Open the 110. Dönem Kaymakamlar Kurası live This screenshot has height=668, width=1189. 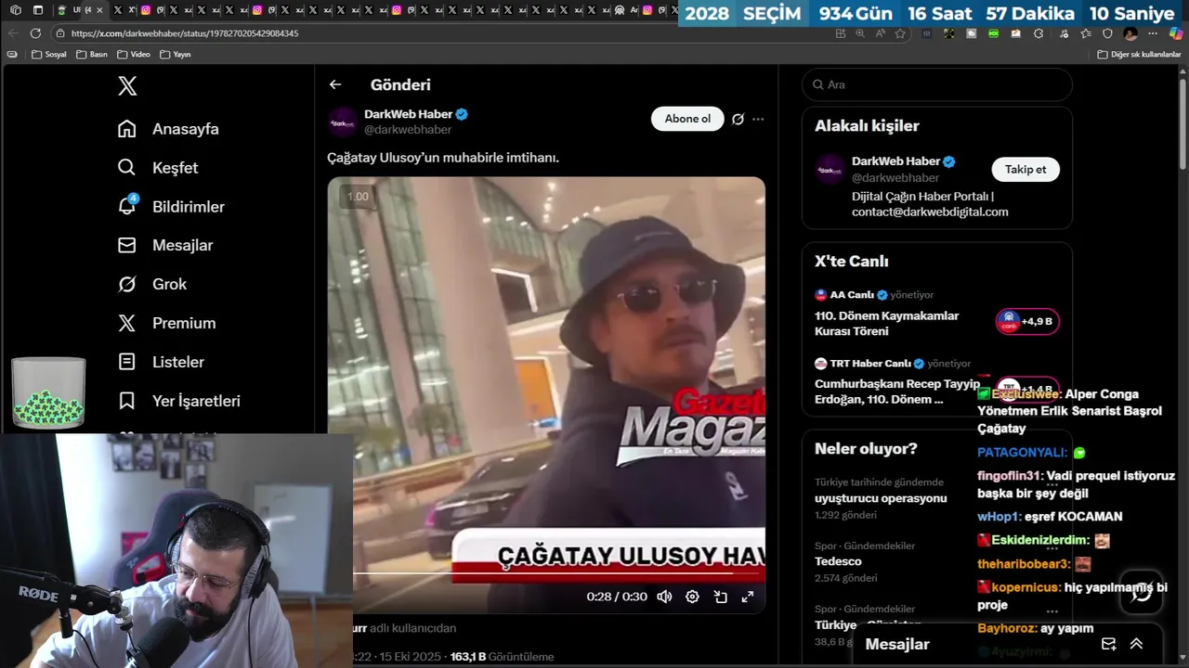(886, 323)
